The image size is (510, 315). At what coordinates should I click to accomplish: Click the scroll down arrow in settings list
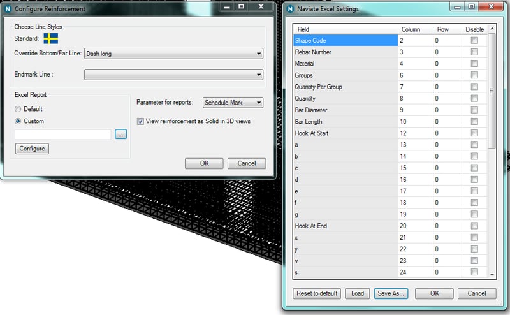[x=492, y=274]
